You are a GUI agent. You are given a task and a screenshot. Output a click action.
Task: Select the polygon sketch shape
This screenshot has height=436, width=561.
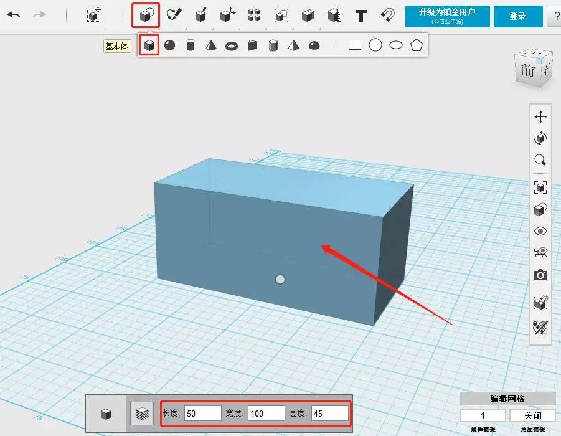[417, 45]
